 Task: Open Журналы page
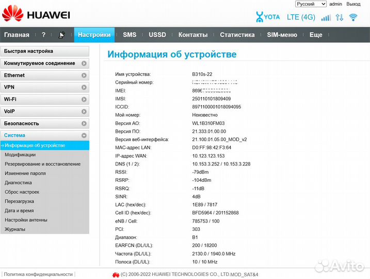(15, 229)
